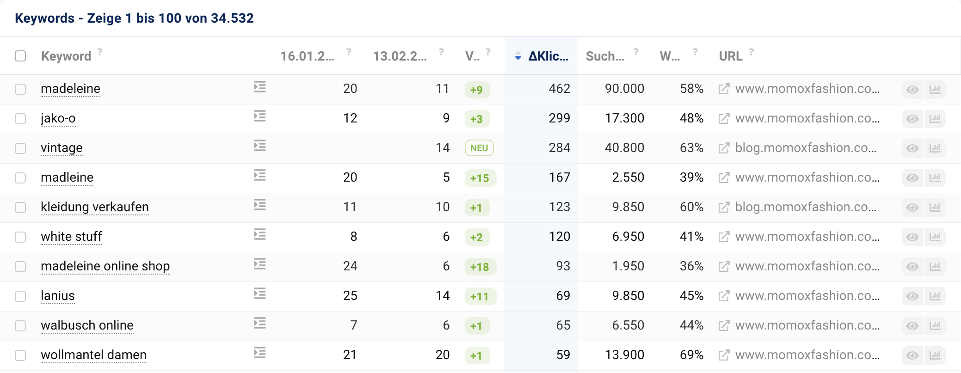Viewport: 961px width, 373px height.
Task: Open SERP list icon for madeleine row
Action: click(x=260, y=87)
